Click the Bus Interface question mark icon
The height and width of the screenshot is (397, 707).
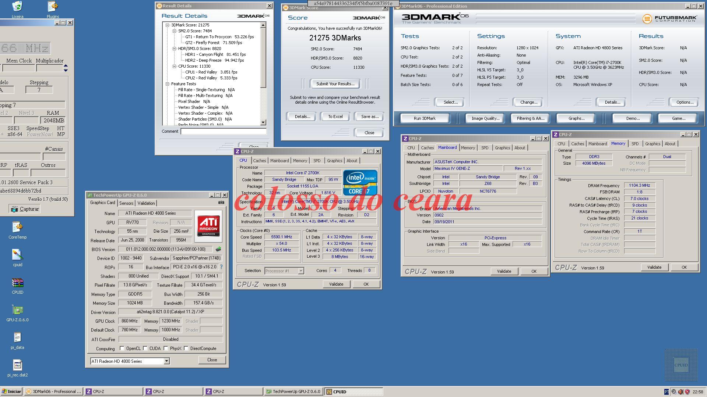pos(221,267)
